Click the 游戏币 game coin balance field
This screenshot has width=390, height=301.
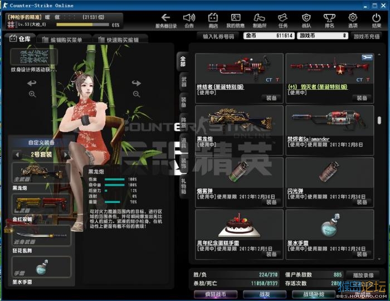323,36
